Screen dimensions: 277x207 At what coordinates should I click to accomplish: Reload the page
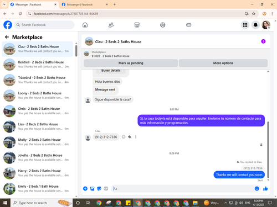click(20, 14)
